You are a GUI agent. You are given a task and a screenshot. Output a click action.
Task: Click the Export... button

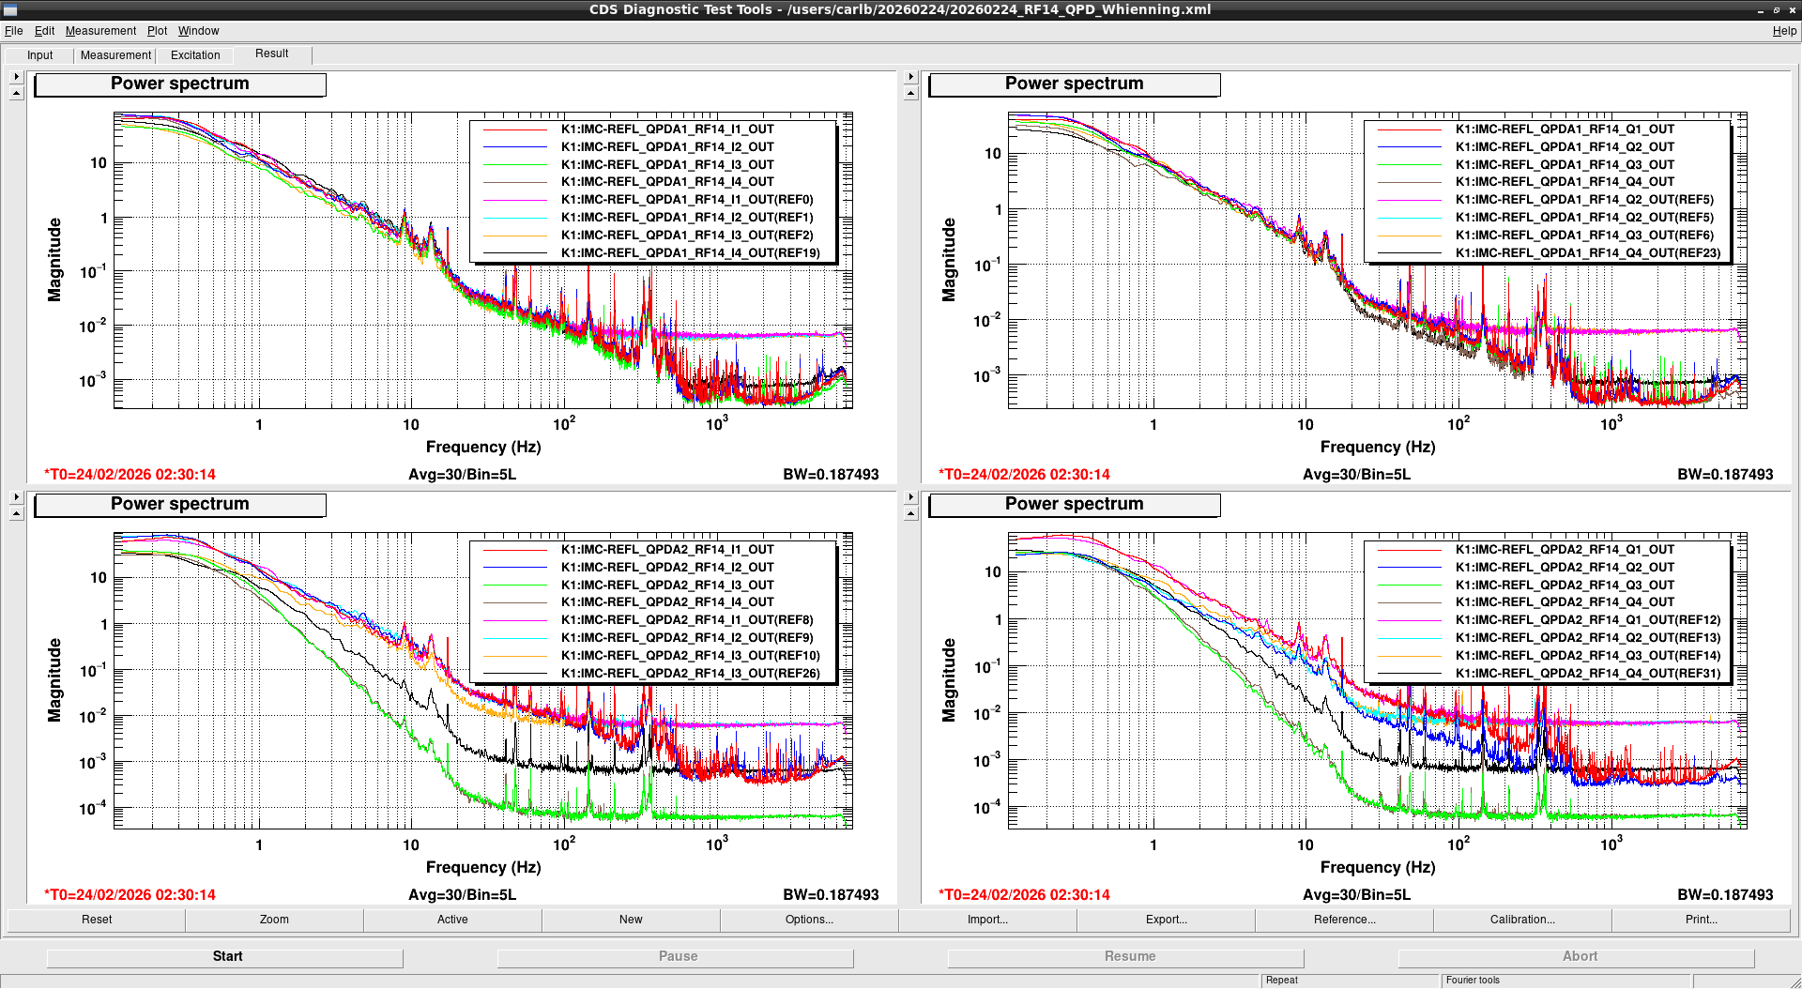tap(1166, 920)
